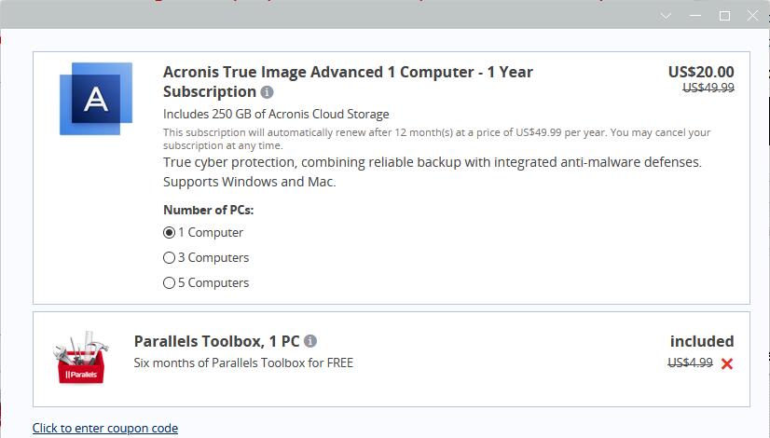This screenshot has height=438, width=770.
Task: Open info icon beside Parallels Toolbox title
Action: click(310, 341)
